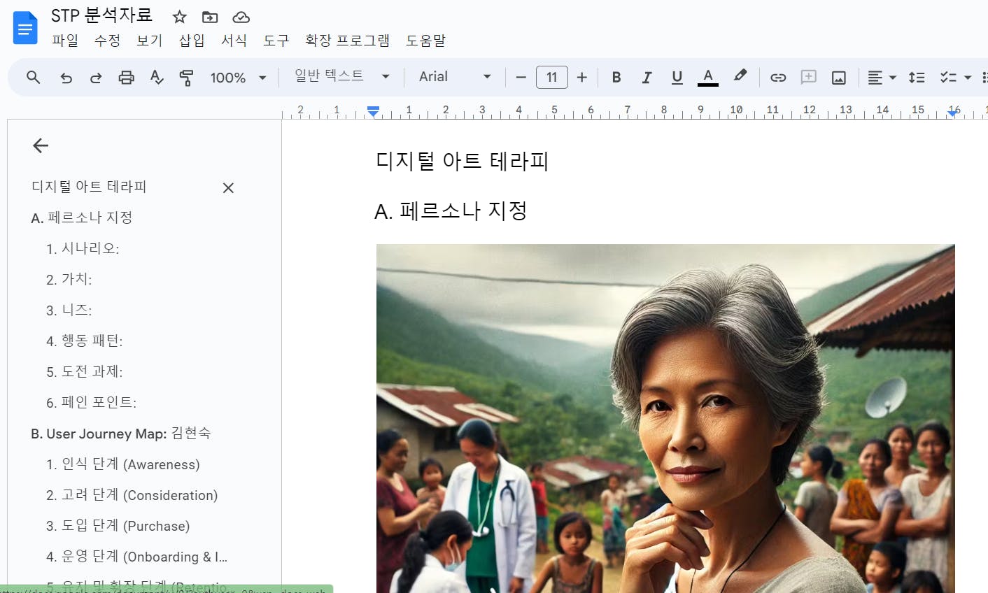Click the font size input field

tap(551, 77)
